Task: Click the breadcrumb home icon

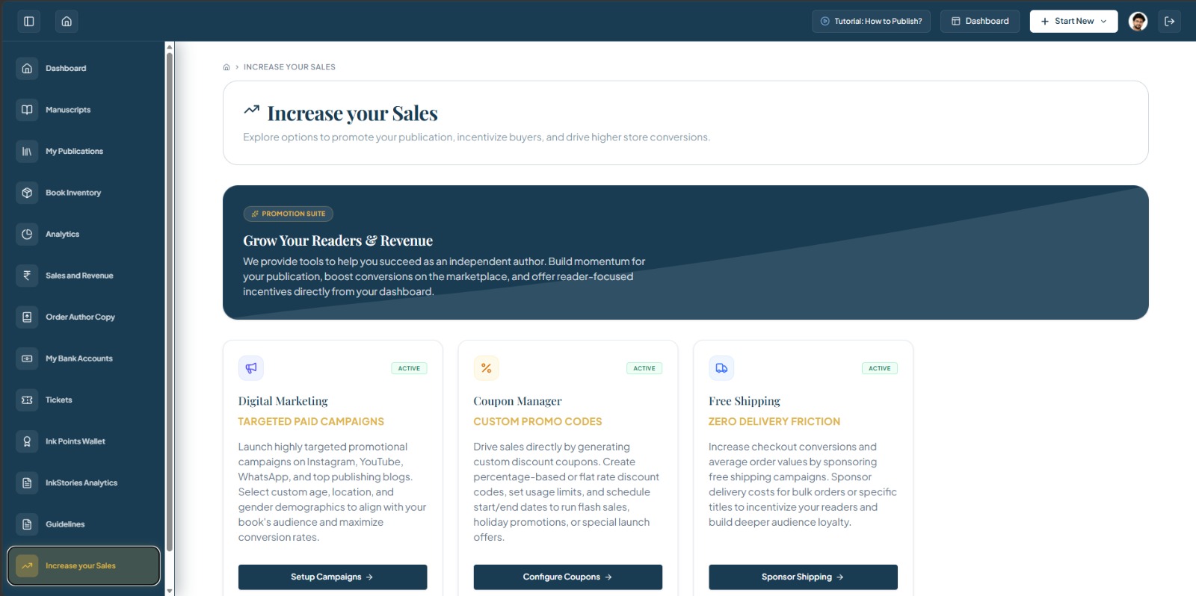Action: (x=226, y=67)
